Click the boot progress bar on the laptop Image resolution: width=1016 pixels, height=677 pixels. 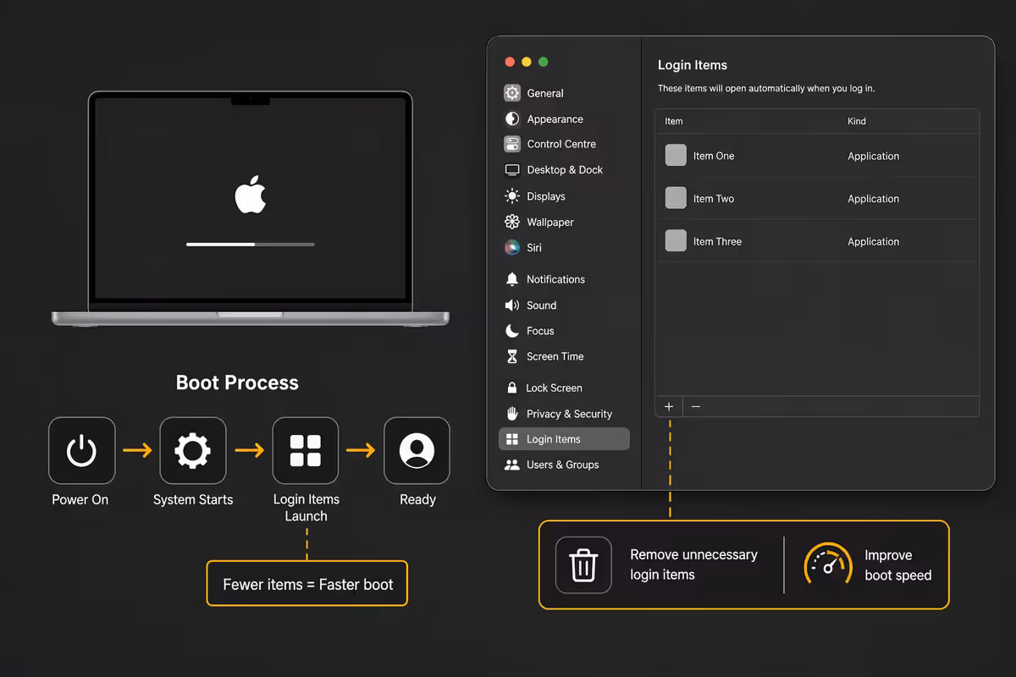click(x=251, y=245)
